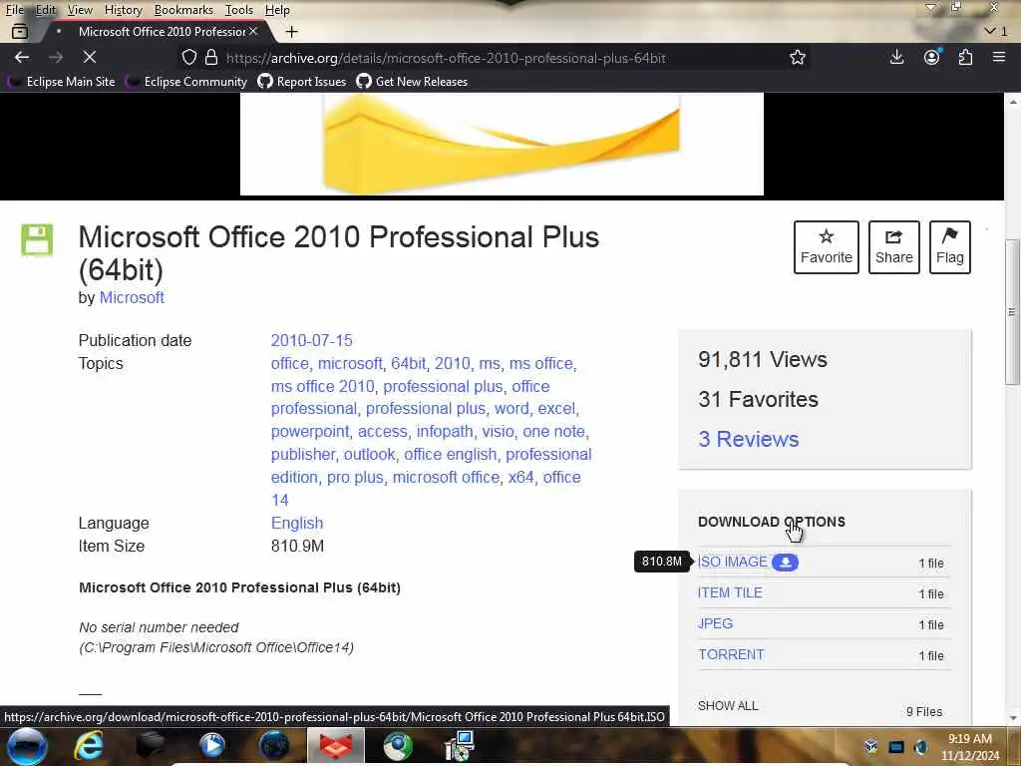The image size is (1021, 766).
Task: Open the Help menu
Action: click(277, 10)
